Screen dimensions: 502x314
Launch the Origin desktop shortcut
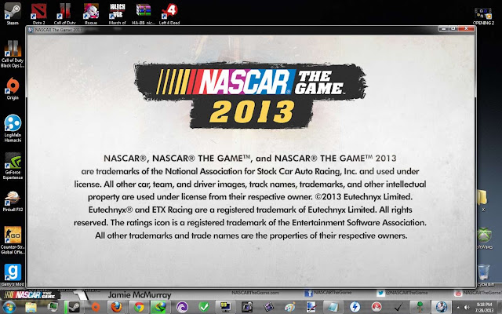[13, 89]
